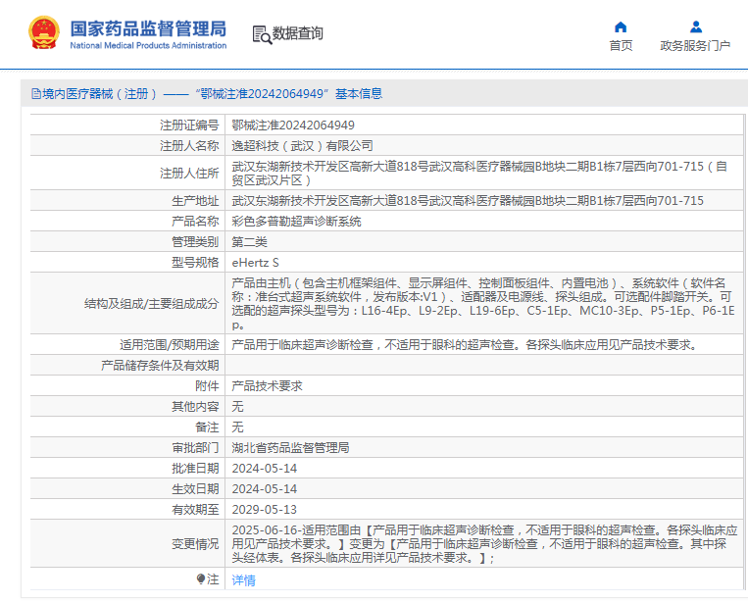
Task: Select 逸超科技（武汉）有限公司 text
Action: coord(302,146)
